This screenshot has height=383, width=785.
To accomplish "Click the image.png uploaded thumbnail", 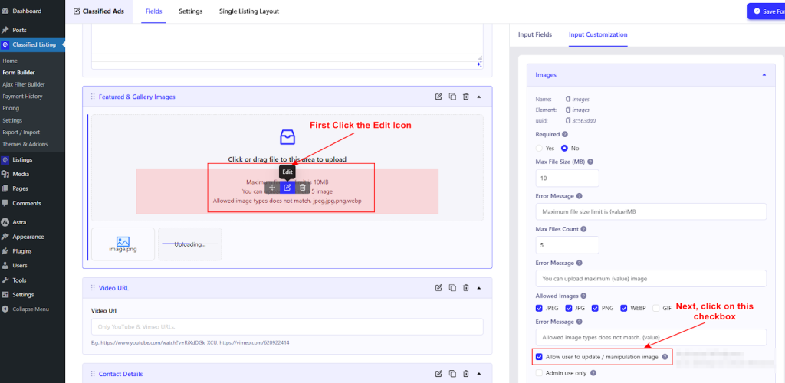I will (123, 244).
